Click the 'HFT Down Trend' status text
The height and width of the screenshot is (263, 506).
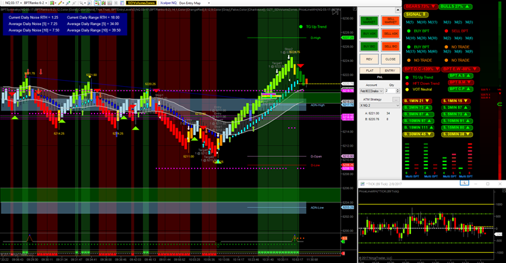(x=426, y=83)
